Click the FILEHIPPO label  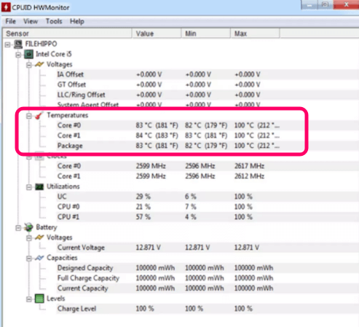(x=41, y=44)
